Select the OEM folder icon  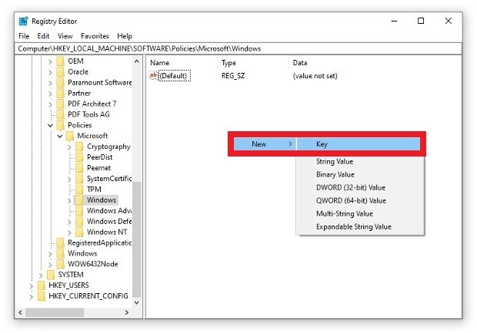tap(61, 61)
